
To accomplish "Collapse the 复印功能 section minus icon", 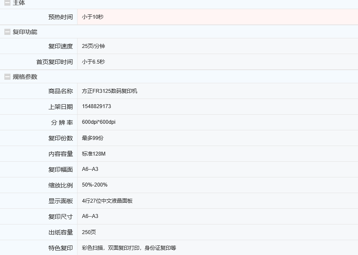I will click(x=7, y=32).
